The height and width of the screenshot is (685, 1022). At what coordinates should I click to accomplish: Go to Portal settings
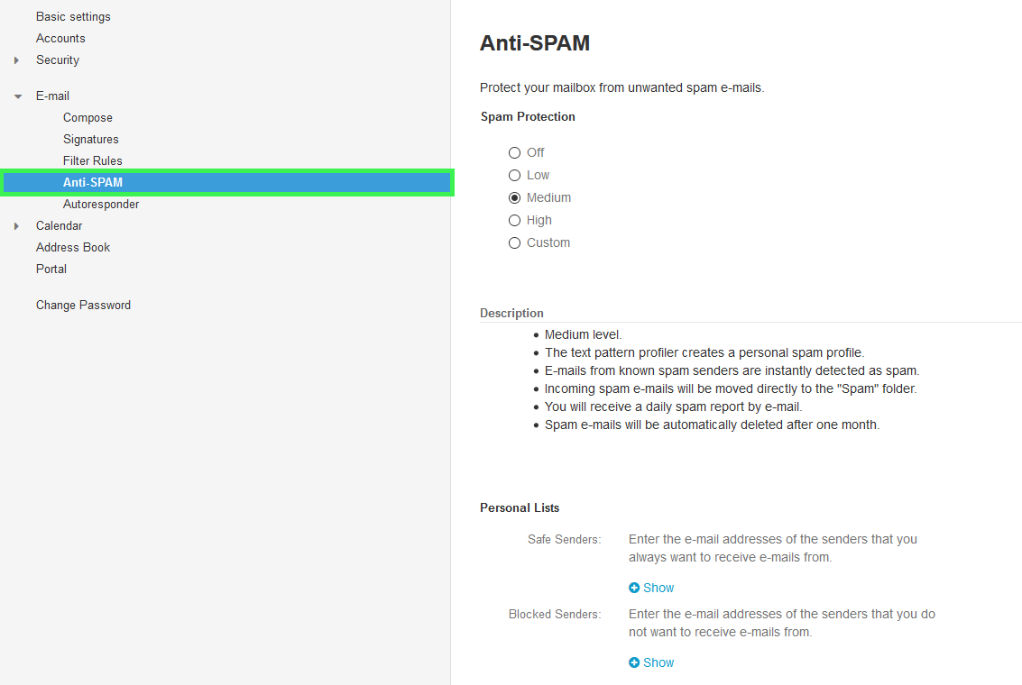(x=51, y=269)
